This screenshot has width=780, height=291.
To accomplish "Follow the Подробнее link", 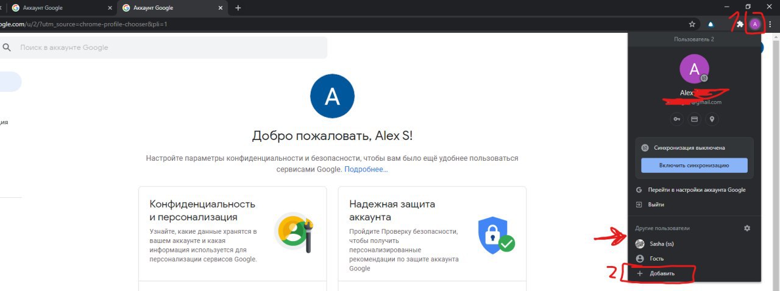I will point(366,169).
